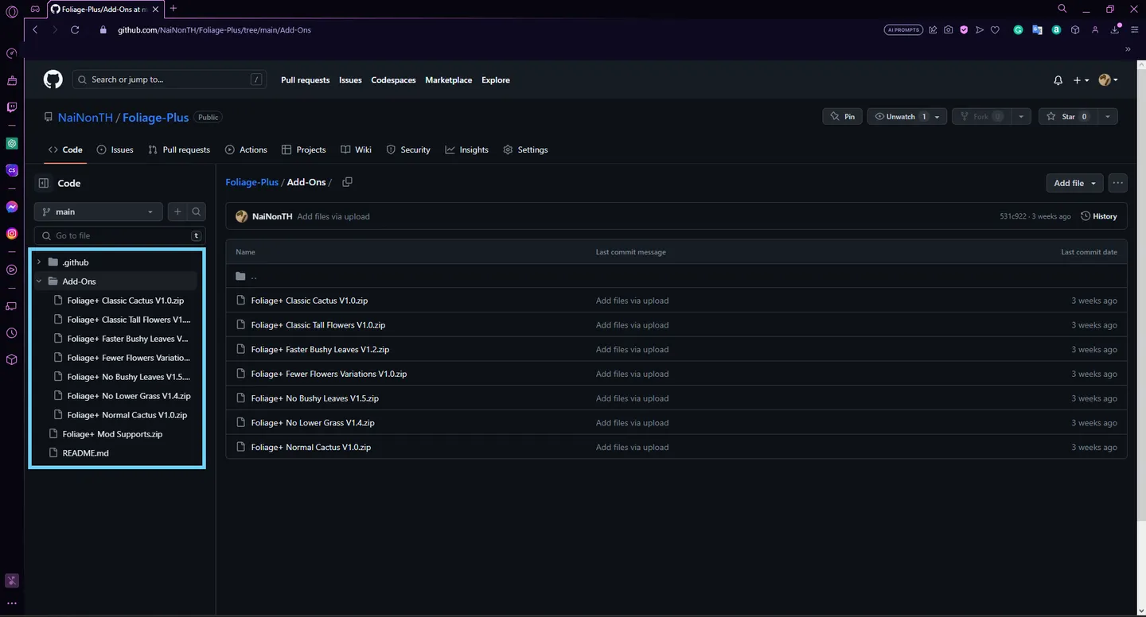Open the user avatar menu

[x=1108, y=80]
